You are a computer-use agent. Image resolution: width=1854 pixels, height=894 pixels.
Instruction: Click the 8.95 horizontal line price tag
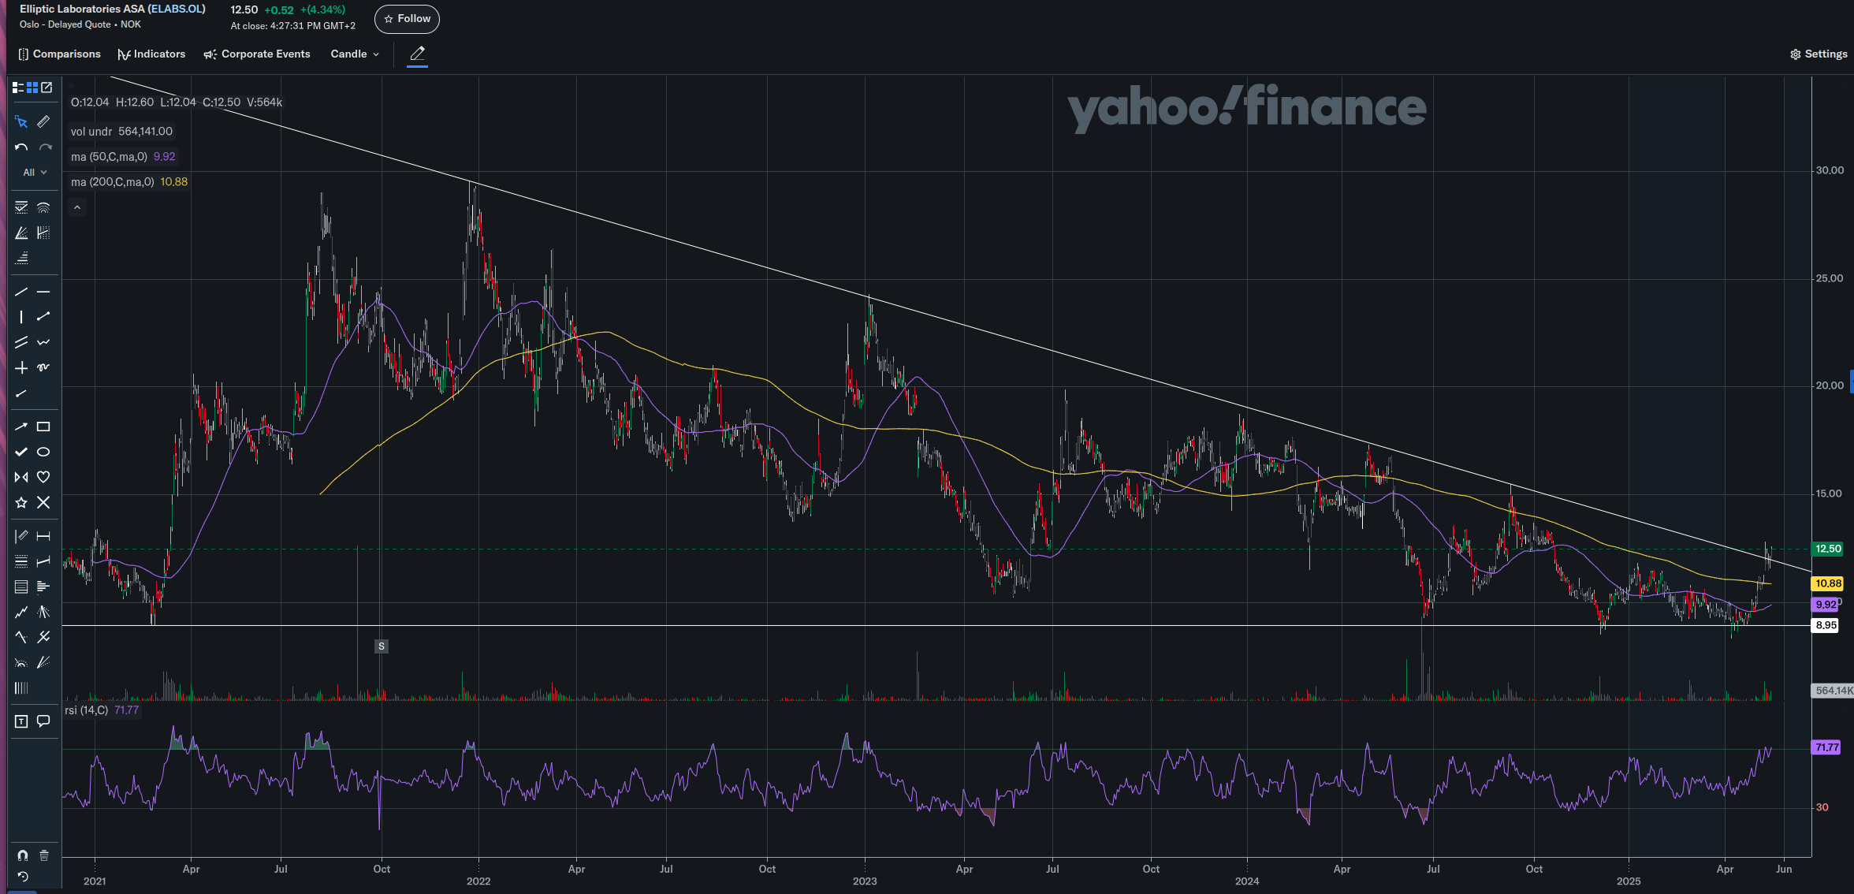coord(1826,625)
